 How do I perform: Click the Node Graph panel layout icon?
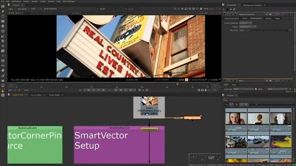[x=9, y=95]
